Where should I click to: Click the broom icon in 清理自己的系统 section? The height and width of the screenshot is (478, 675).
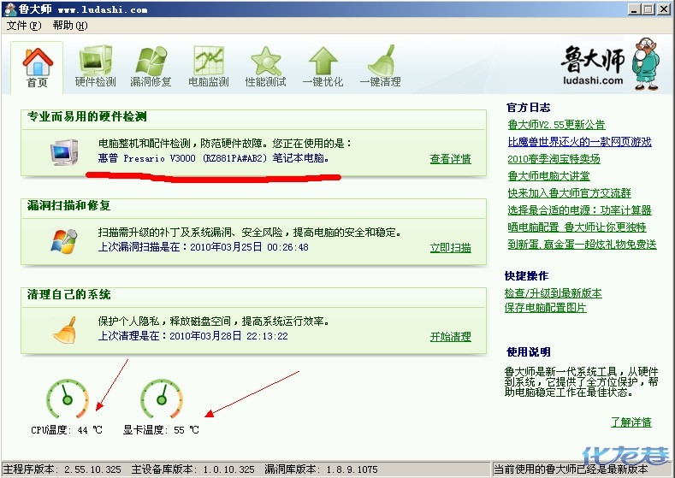pyautogui.click(x=62, y=328)
